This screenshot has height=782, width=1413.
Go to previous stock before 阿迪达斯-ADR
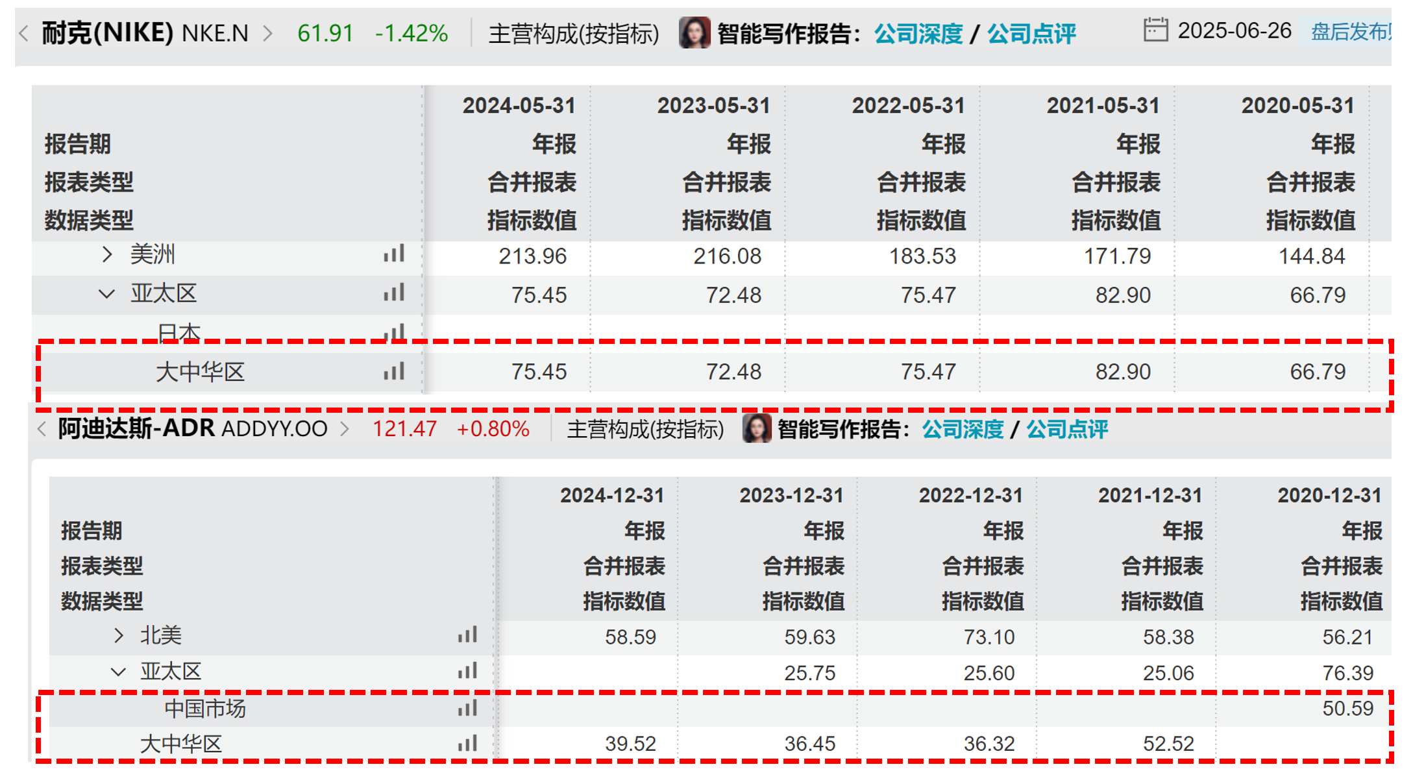click(42, 428)
